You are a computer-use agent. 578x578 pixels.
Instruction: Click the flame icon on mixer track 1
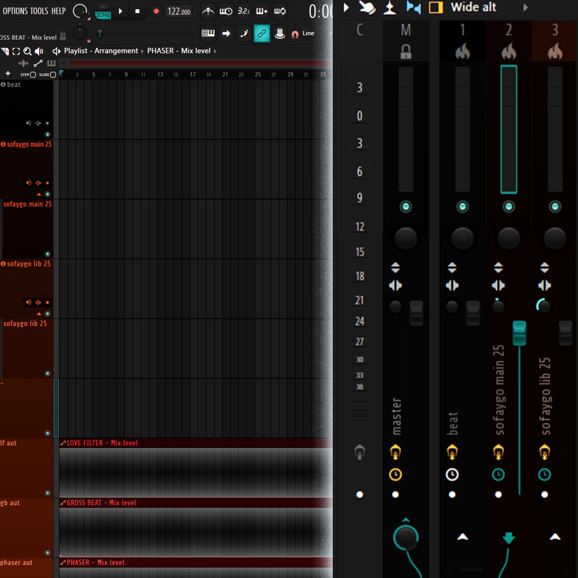(462, 52)
